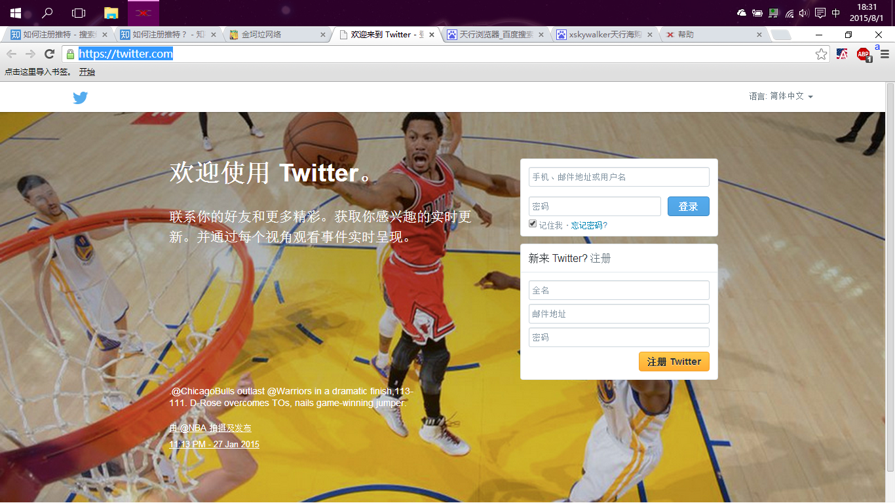This screenshot has height=503, width=895.
Task: Click the blue 登录 login button
Action: 688,206
